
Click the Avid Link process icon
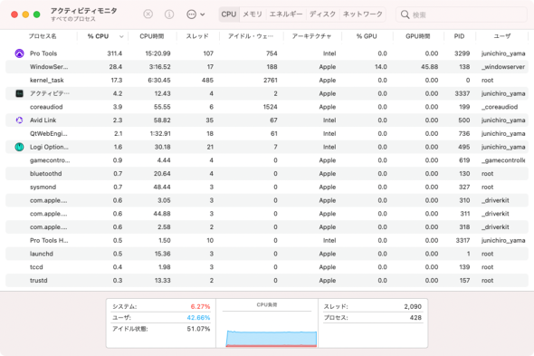(19, 120)
